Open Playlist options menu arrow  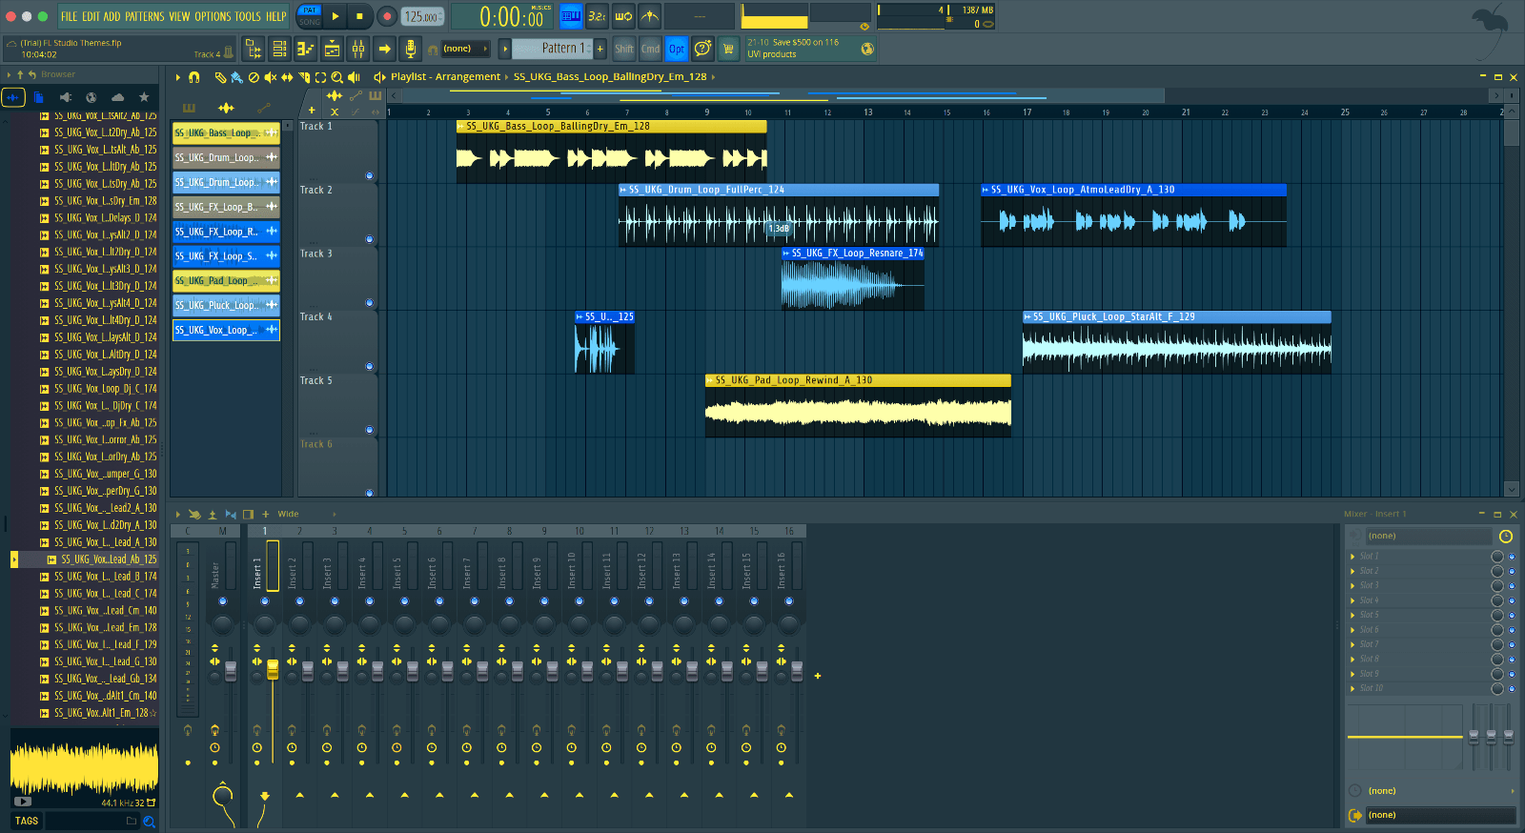(x=177, y=77)
